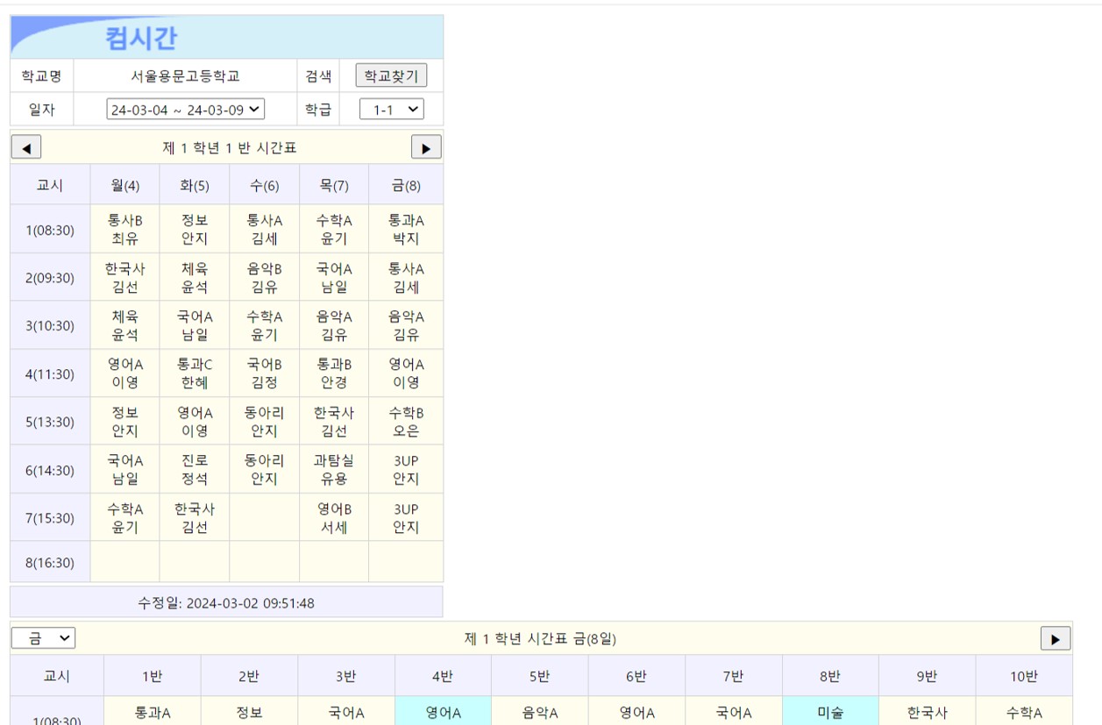Viewport: 1102px width, 725px height.
Task: Click the 화(5) column header
Action: pyautogui.click(x=195, y=185)
